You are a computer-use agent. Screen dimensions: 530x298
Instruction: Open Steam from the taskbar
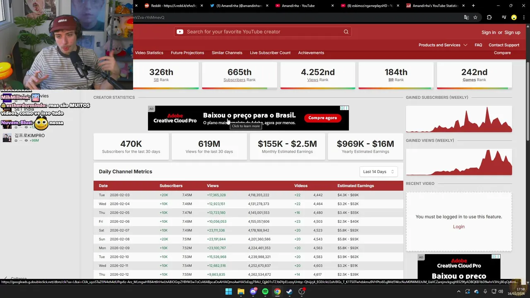289,291
